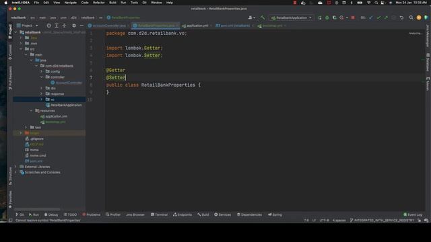Click the Rollback undo arrow icon

pyautogui.click(x=401, y=17)
